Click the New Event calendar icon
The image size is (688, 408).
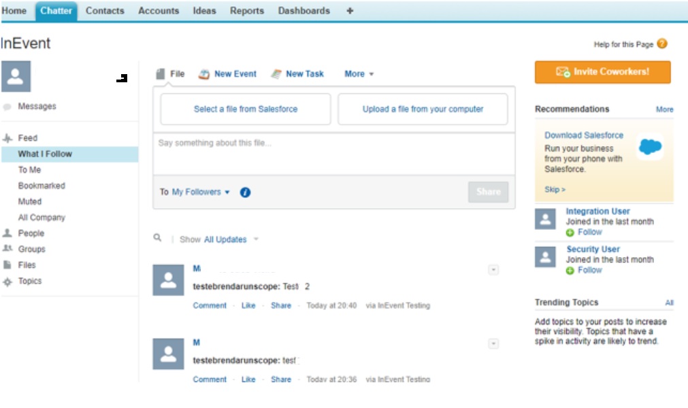pyautogui.click(x=203, y=74)
